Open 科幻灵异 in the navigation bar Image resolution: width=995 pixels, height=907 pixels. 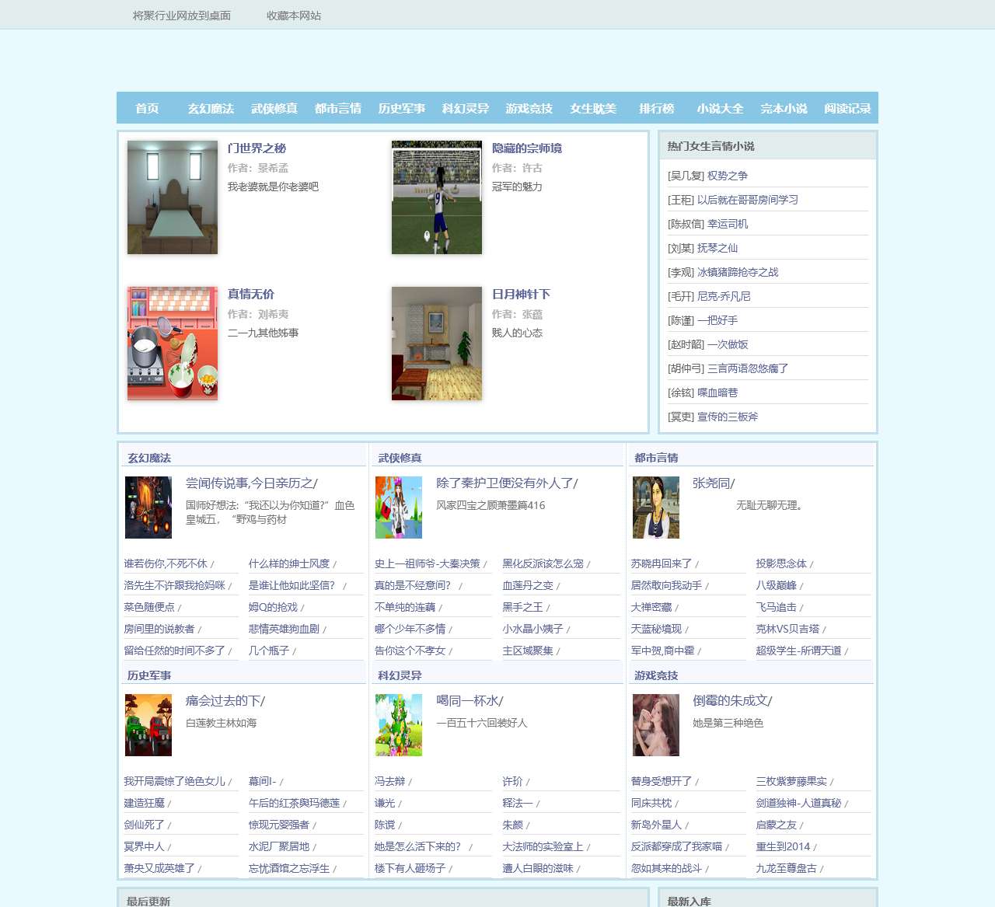[466, 109]
